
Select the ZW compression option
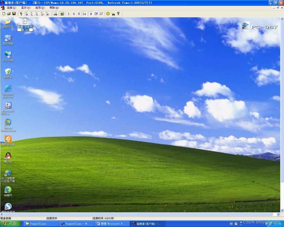96,14
